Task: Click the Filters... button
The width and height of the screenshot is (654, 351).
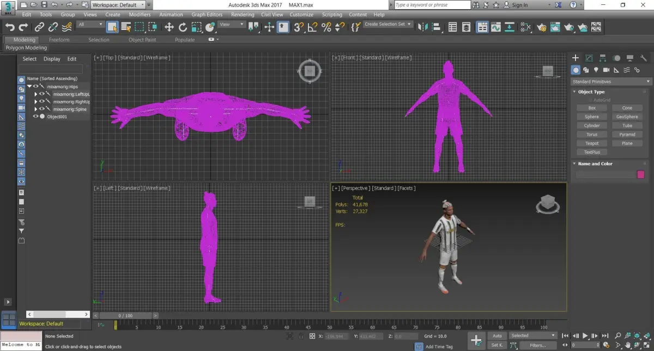Action: point(537,345)
